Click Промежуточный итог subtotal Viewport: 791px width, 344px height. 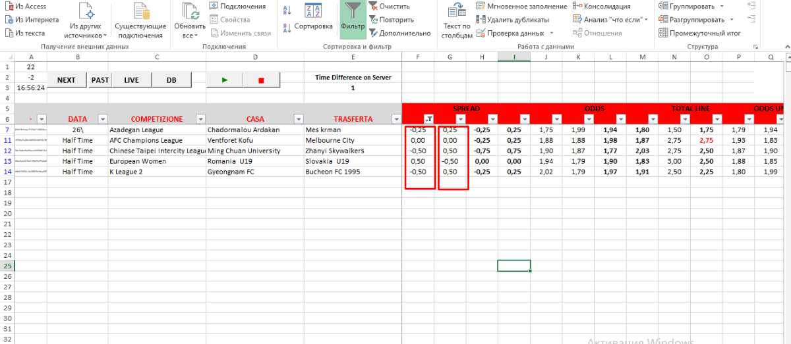pyautogui.click(x=699, y=33)
